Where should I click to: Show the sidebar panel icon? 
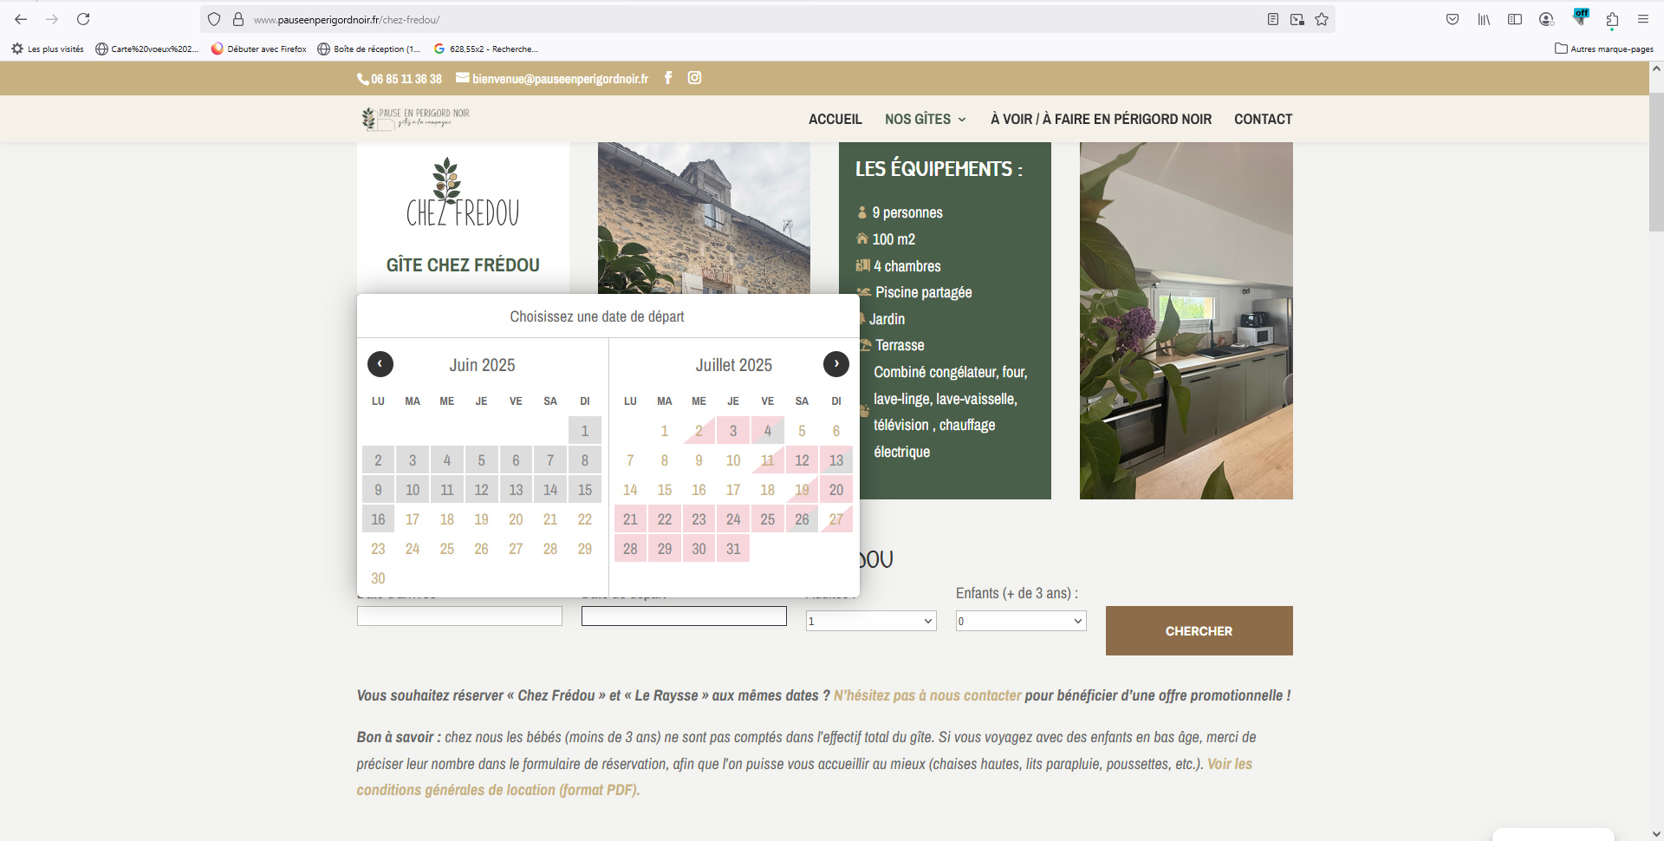(x=1515, y=19)
